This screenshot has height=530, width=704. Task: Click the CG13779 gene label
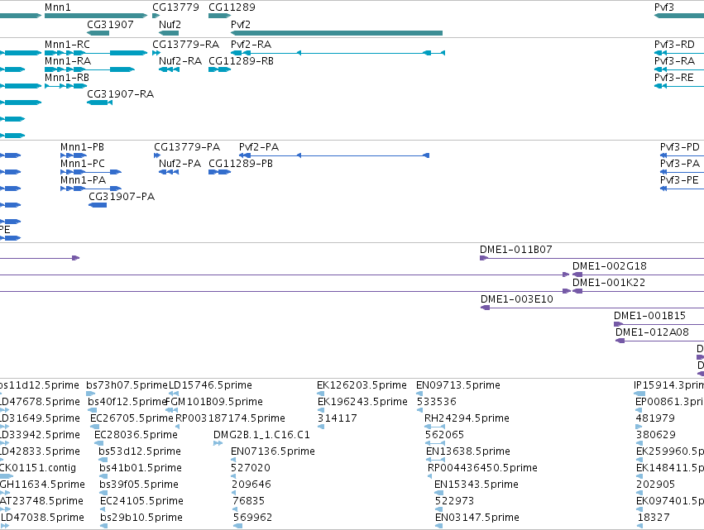[x=175, y=7]
